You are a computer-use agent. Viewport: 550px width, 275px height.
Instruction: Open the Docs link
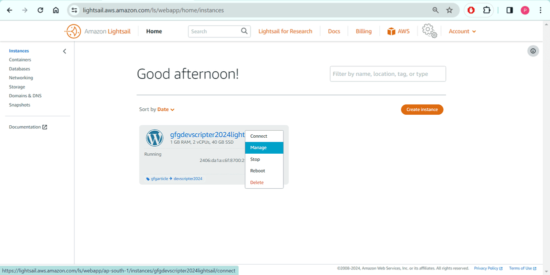click(334, 31)
